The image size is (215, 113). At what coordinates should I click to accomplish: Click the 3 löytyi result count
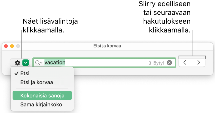[156, 63]
